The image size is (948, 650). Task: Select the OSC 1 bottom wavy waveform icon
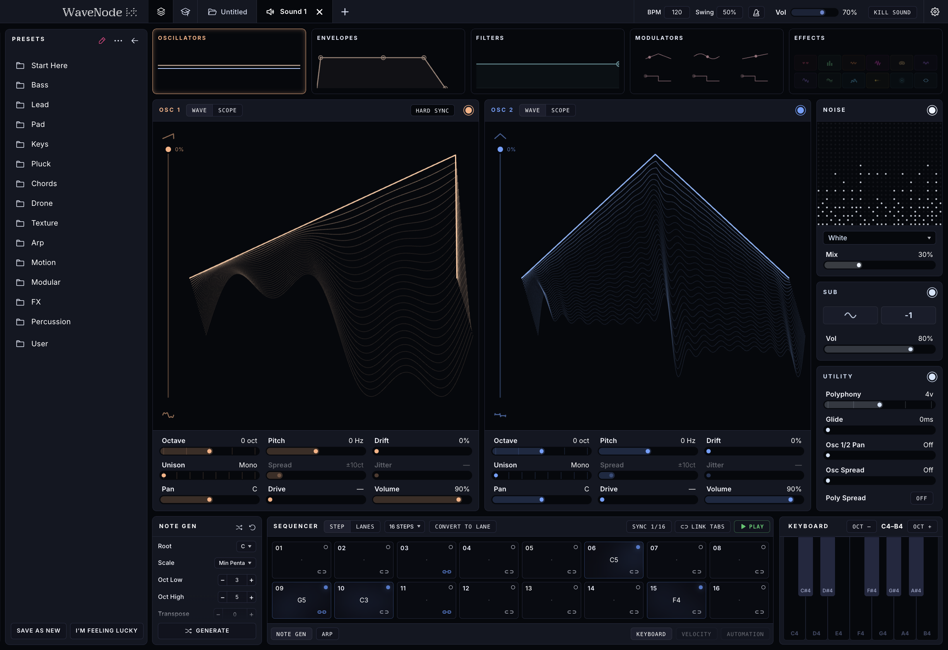tap(168, 415)
